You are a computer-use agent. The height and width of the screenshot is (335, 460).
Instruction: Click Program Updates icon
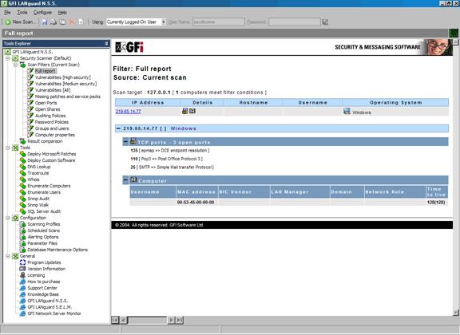click(22, 262)
